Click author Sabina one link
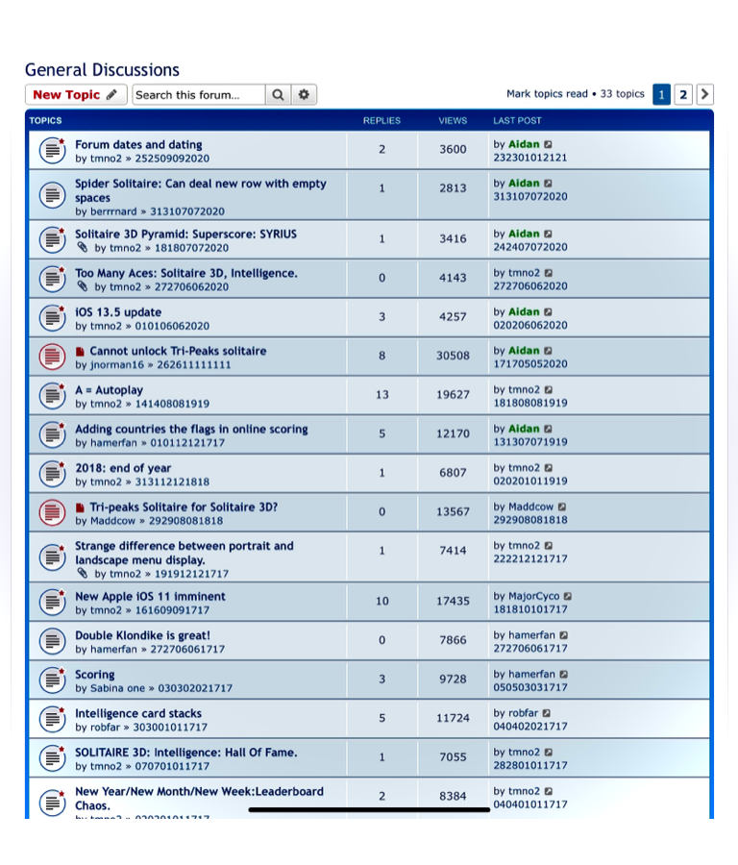The height and width of the screenshot is (865, 738). click(117, 688)
